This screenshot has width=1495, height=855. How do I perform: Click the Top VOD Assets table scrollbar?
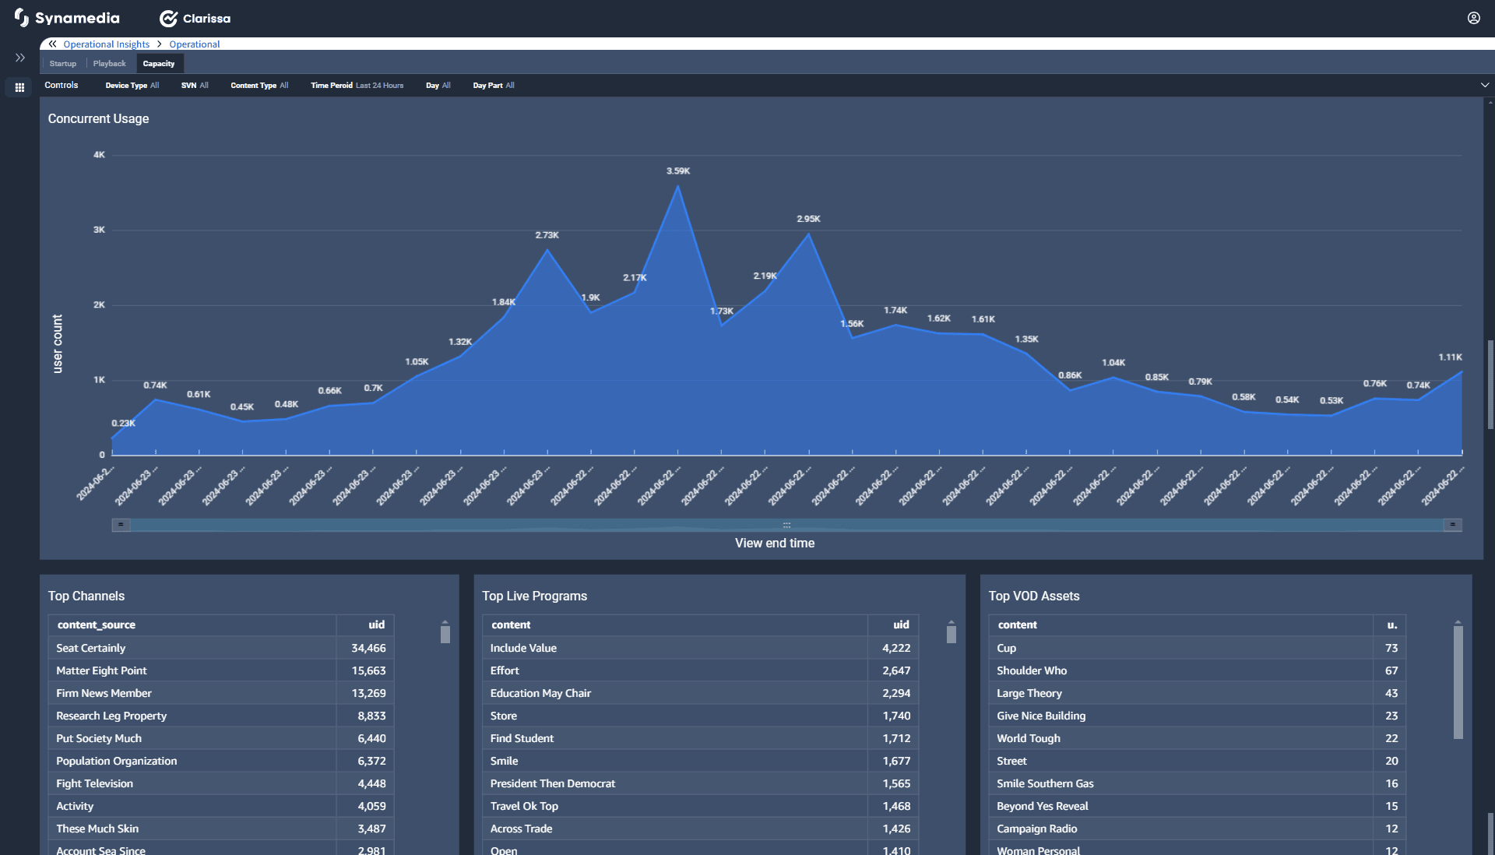[1458, 681]
